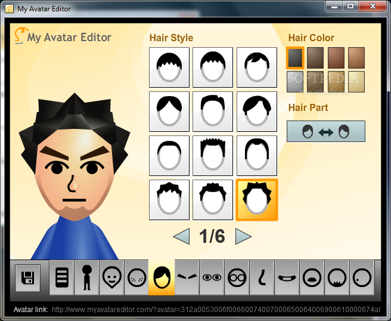Choose the flat-top quiff hair style, second row middle
This screenshot has height=321, width=391.
pyautogui.click(x=213, y=112)
